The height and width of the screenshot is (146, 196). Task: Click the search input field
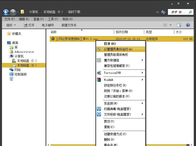click(x=178, y=12)
